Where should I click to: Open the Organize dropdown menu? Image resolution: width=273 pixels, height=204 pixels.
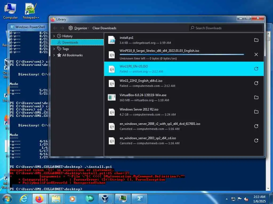79,28
